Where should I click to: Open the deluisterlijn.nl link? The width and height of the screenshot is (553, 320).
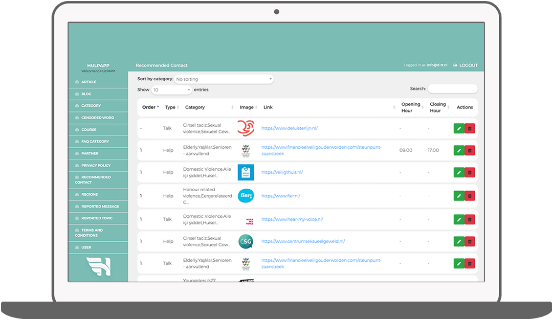(x=289, y=128)
